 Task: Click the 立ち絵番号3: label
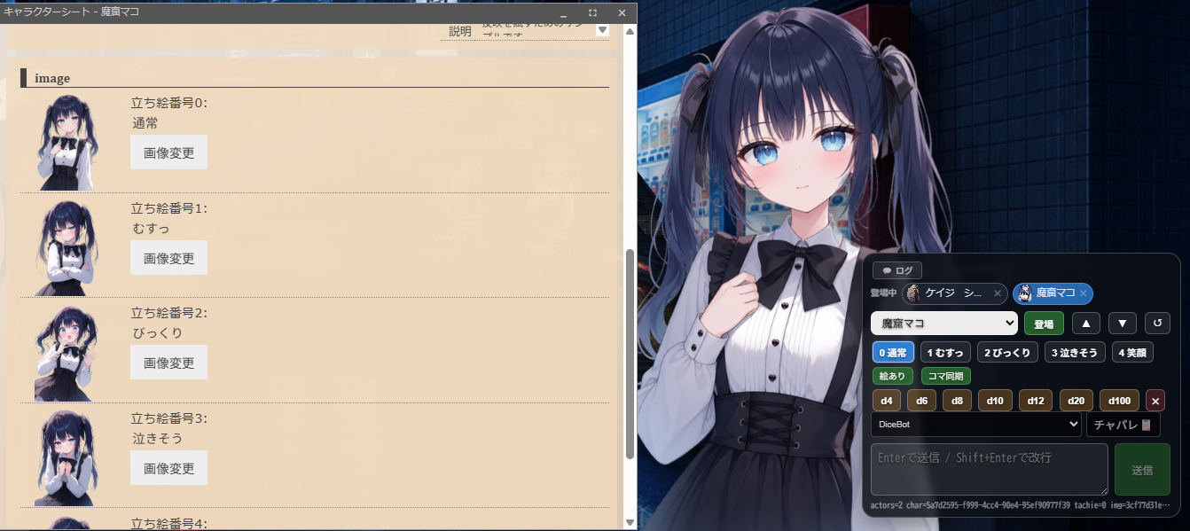[x=168, y=418]
